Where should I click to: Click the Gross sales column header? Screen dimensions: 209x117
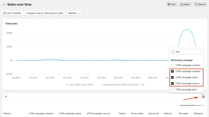pos(137,114)
